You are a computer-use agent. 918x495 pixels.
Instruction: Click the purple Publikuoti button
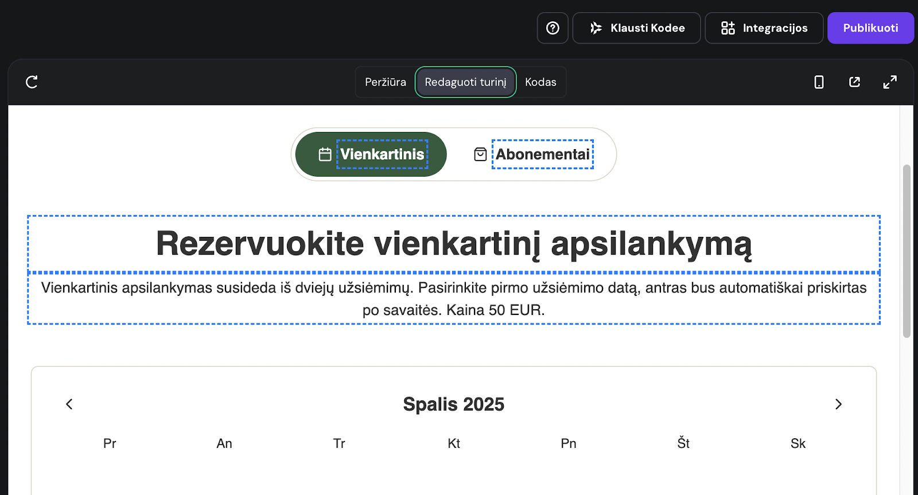(870, 28)
